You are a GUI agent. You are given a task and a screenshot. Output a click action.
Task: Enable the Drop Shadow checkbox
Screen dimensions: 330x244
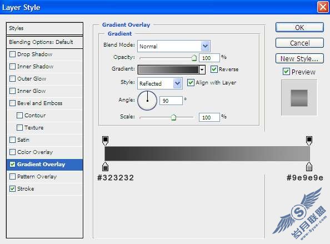(12, 54)
